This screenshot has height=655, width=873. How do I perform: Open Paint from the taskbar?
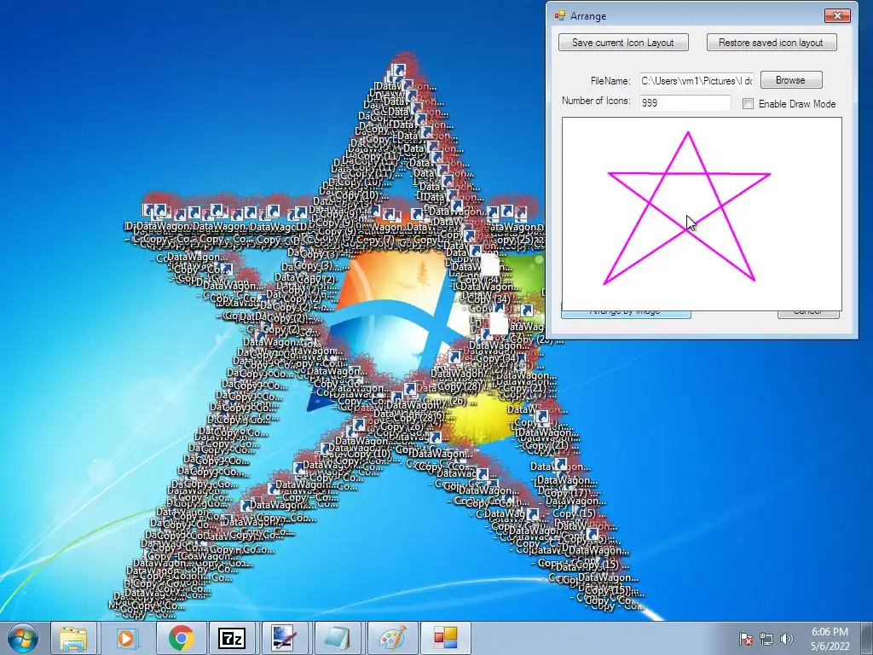pyautogui.click(x=392, y=638)
